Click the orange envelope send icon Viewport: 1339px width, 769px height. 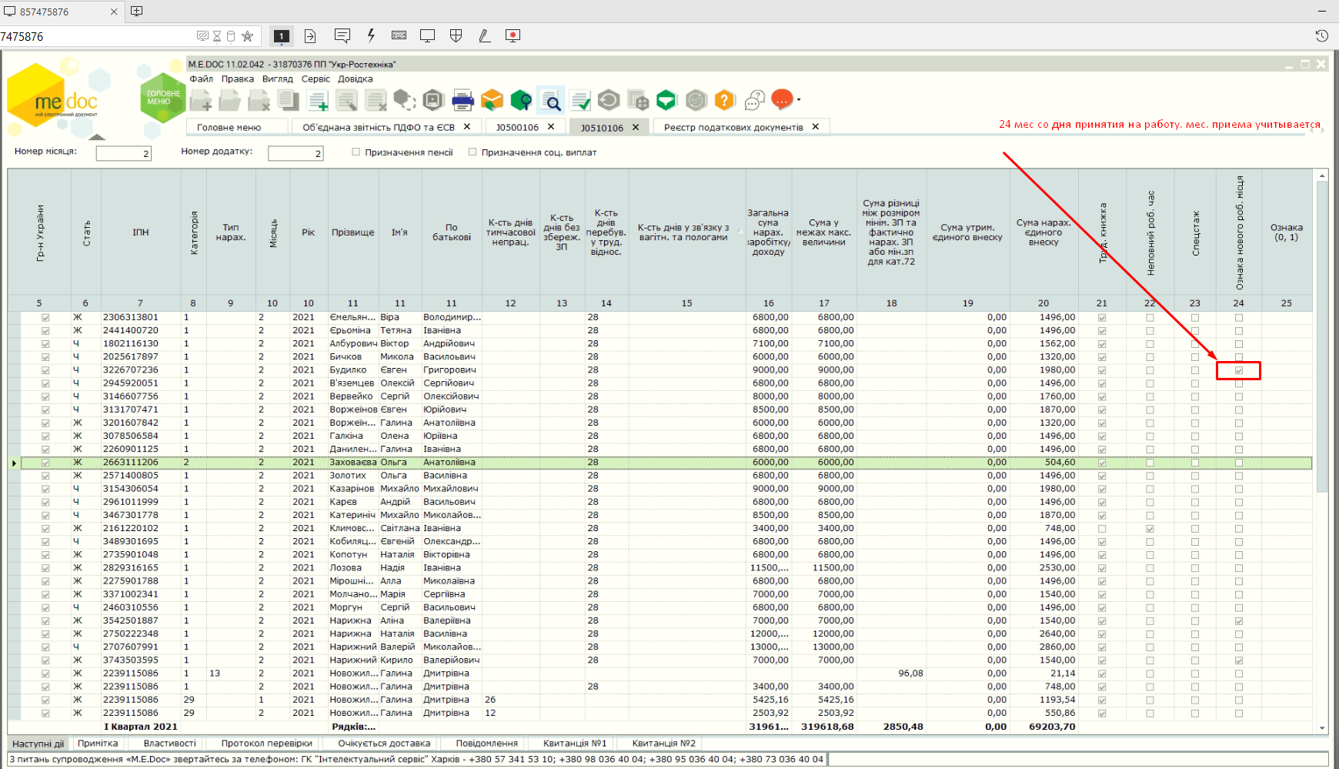click(492, 100)
